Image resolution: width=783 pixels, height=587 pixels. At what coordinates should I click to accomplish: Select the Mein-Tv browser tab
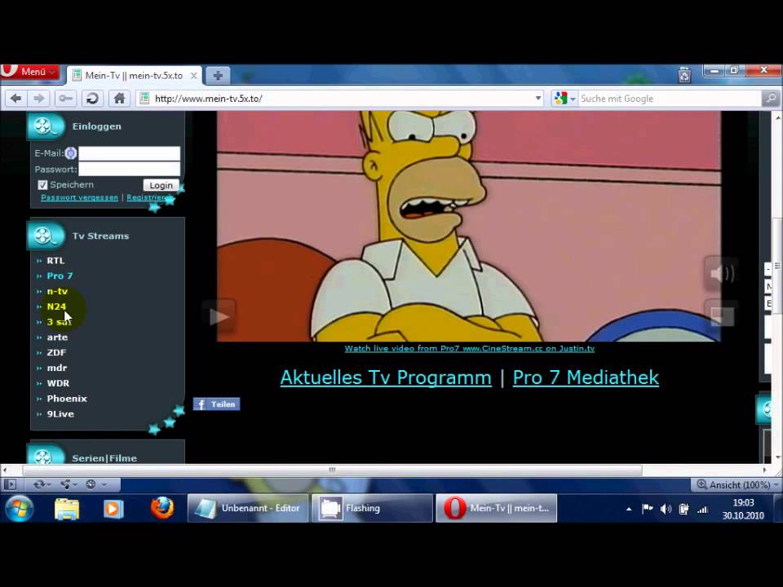(133, 75)
